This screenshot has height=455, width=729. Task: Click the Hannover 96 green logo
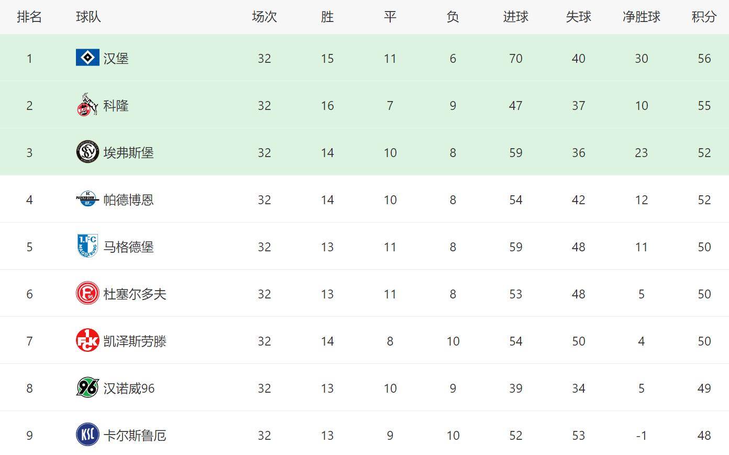pos(87,387)
